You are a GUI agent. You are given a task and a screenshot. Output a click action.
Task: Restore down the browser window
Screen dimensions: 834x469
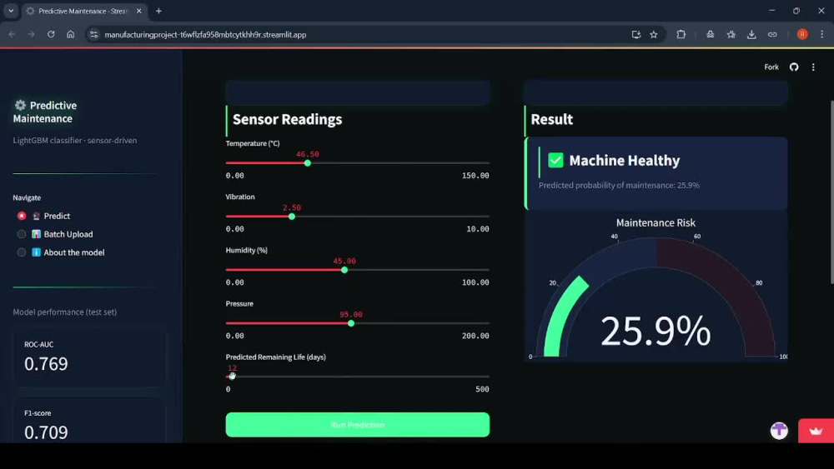pos(796,11)
